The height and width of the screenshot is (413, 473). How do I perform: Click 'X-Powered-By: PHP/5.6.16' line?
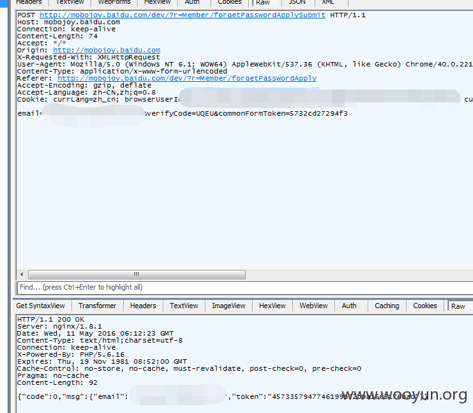(71, 354)
